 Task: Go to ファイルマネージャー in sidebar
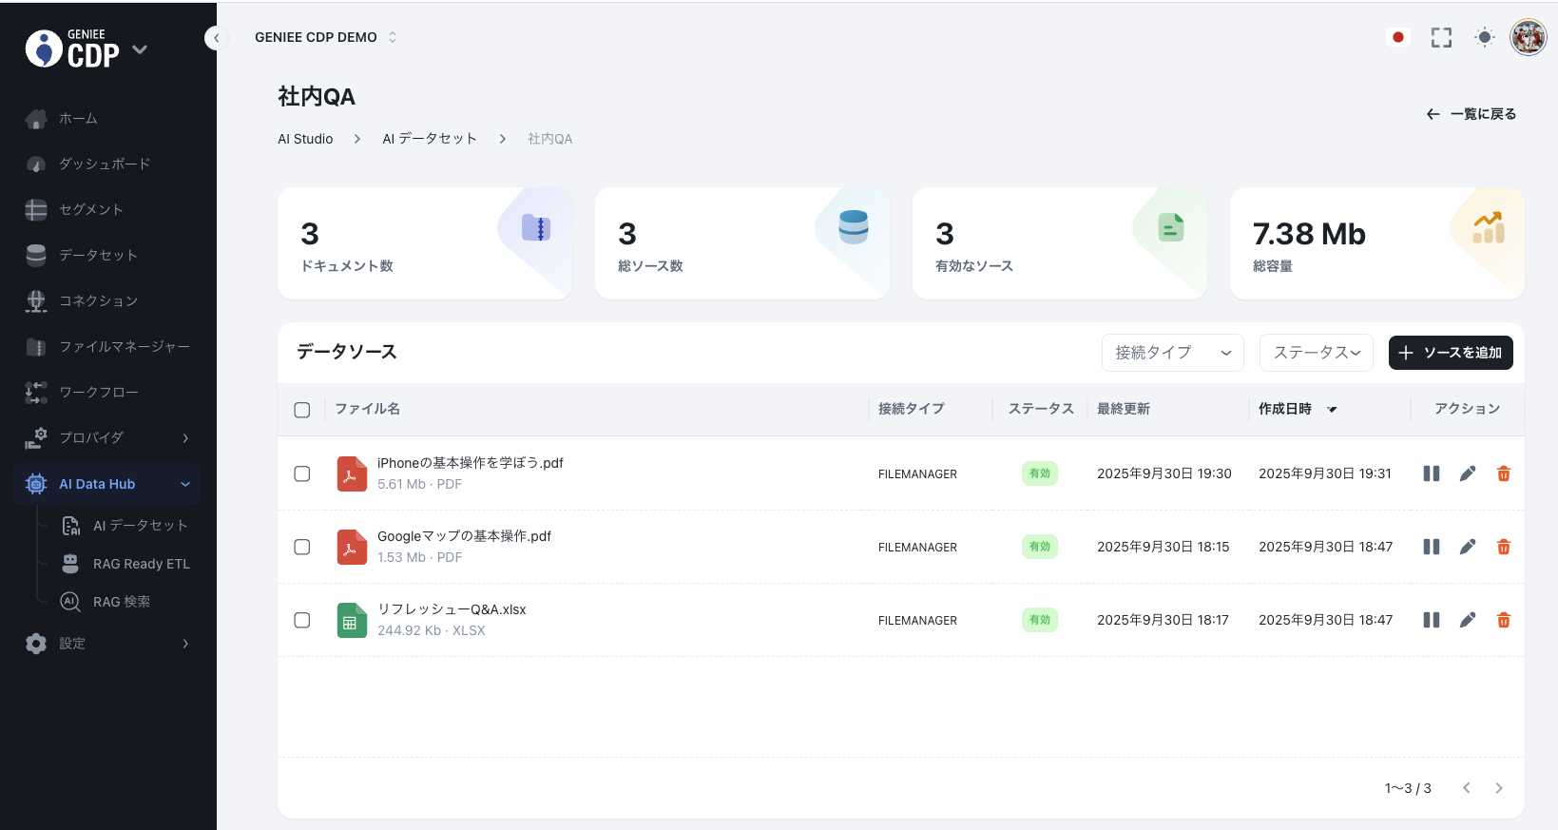(x=124, y=347)
